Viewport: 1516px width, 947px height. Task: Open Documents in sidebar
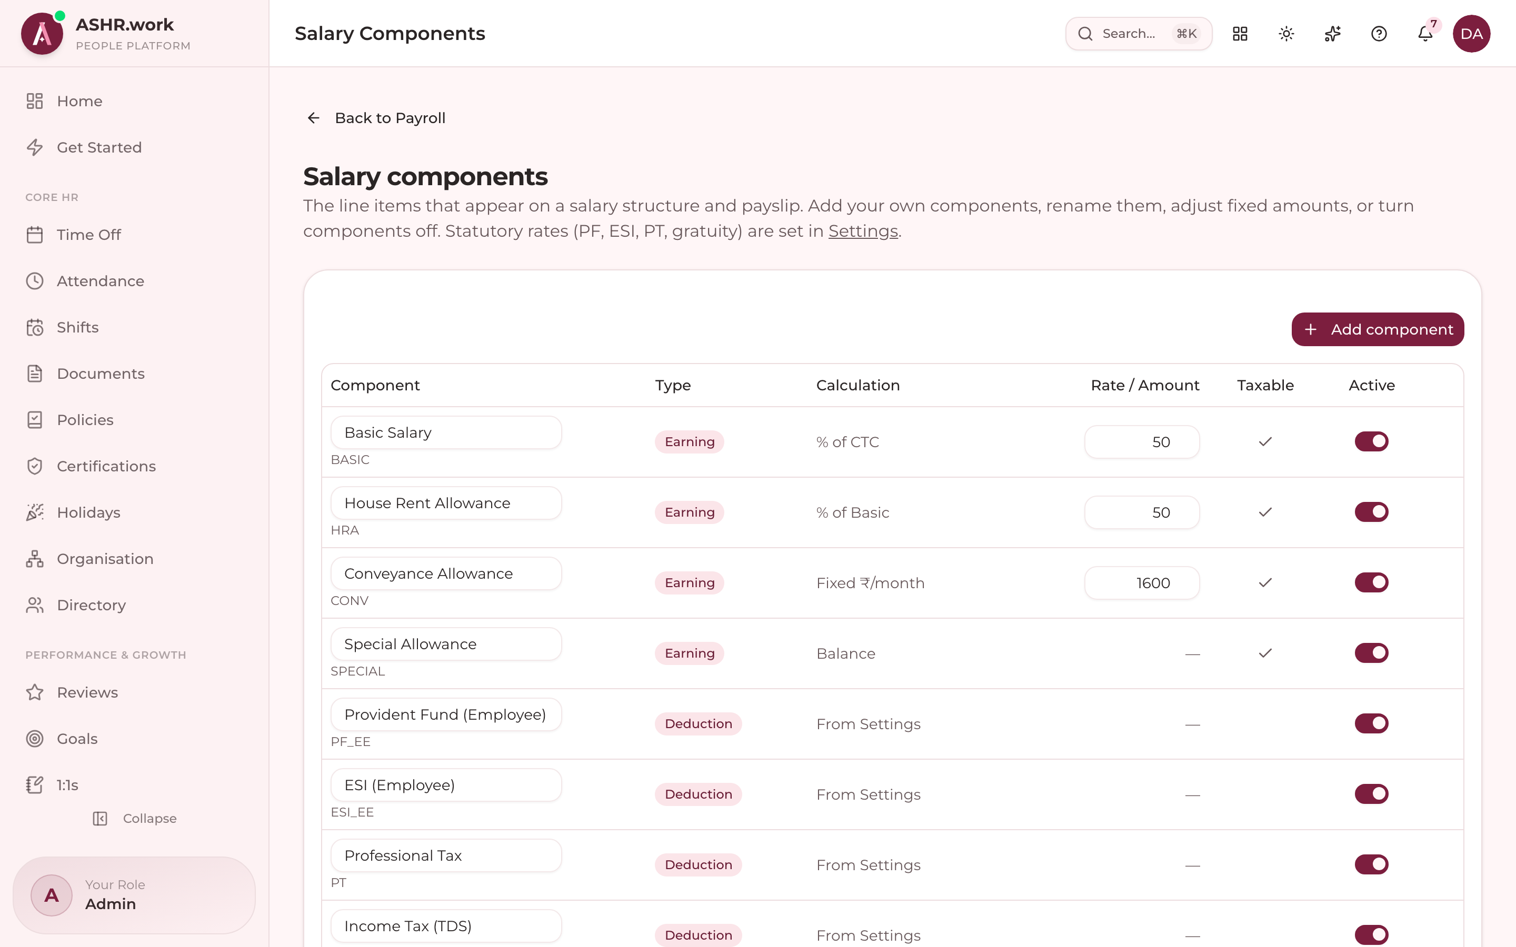point(135,374)
